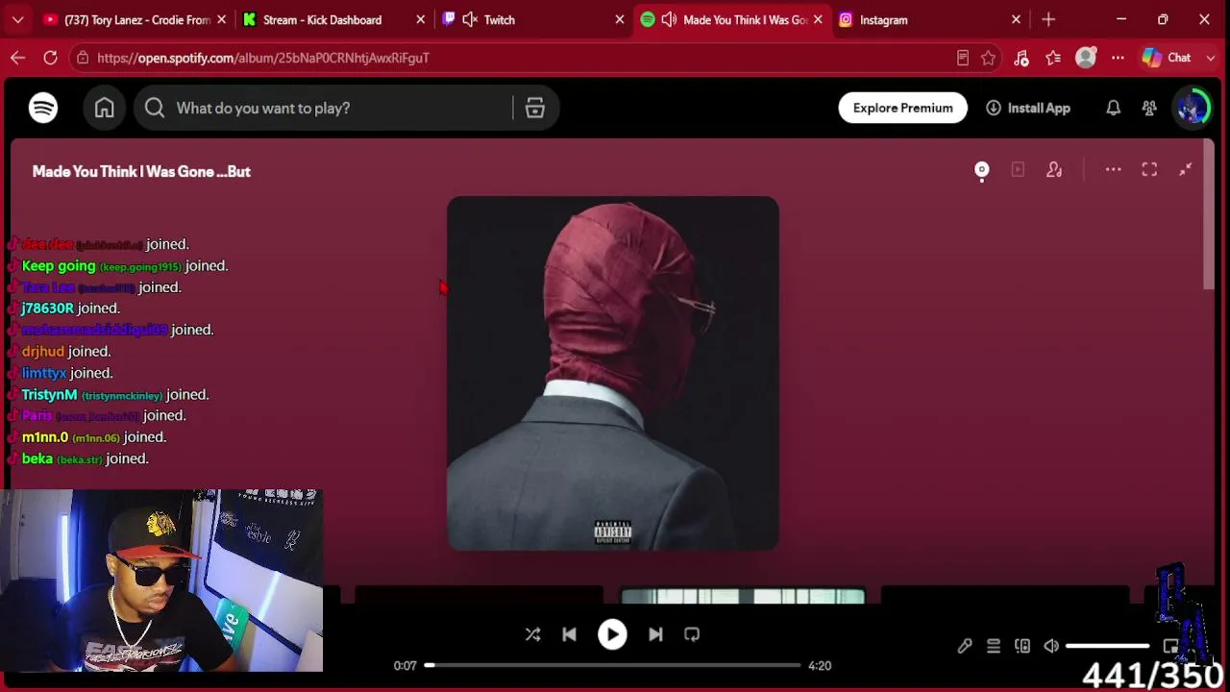
Task: Go back in browser history
Action: (x=17, y=58)
